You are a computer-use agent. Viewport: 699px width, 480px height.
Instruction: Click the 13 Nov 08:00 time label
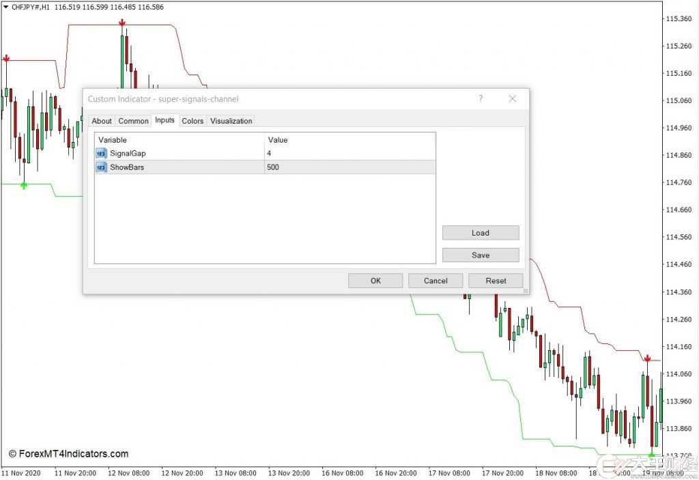(x=236, y=473)
